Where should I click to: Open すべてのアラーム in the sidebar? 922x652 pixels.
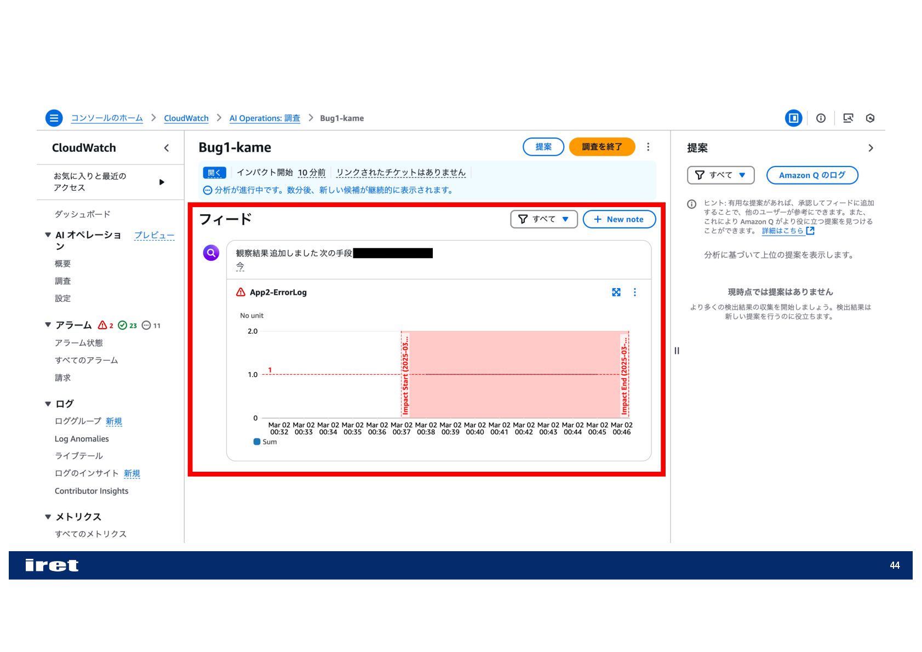click(87, 361)
